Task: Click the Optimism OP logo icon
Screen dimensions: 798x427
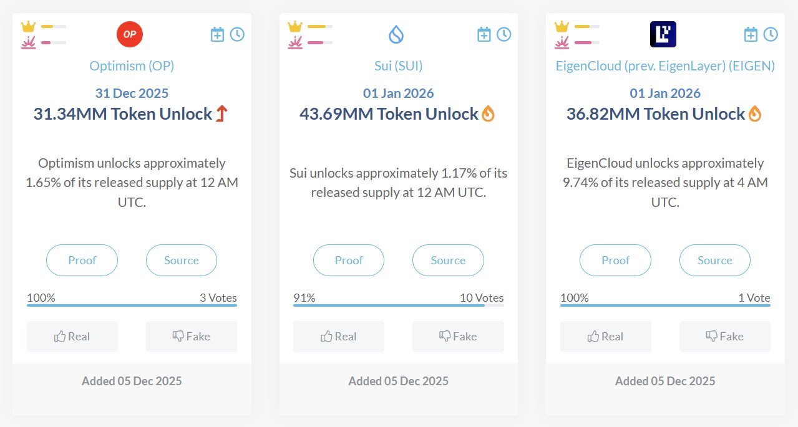Action: click(x=130, y=34)
